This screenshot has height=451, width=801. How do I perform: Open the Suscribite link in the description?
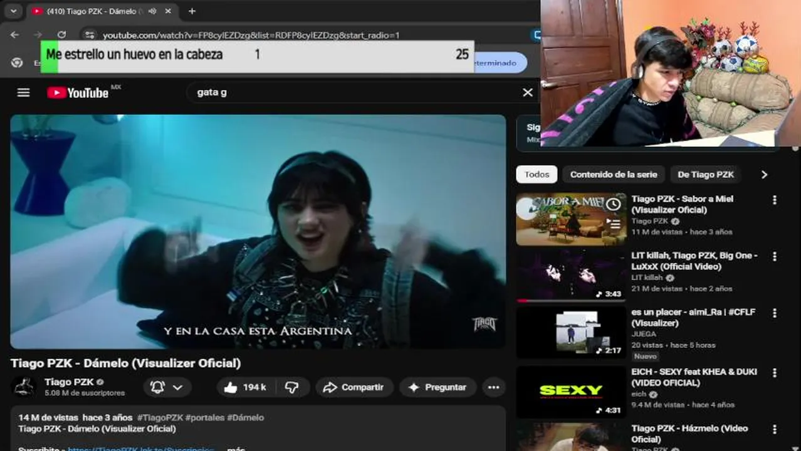141,448
